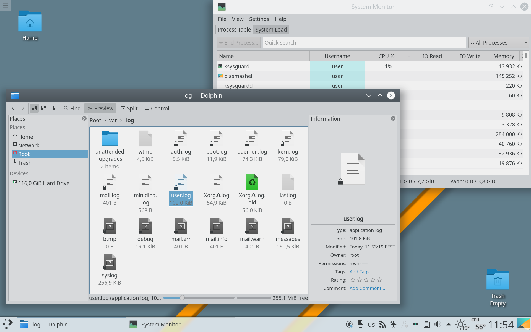Viewport: 531px width, 332px height.
Task: Expand the chevron after Root in breadcrumb
Action: pyautogui.click(x=105, y=120)
